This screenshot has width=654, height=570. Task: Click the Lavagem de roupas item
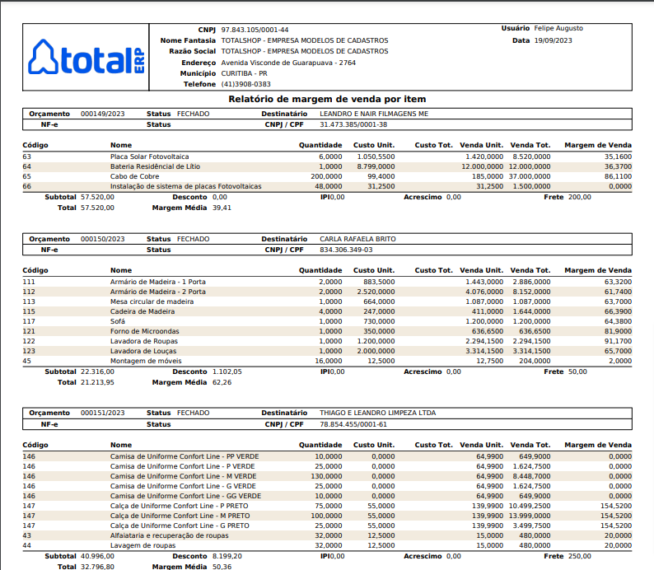coord(142,546)
